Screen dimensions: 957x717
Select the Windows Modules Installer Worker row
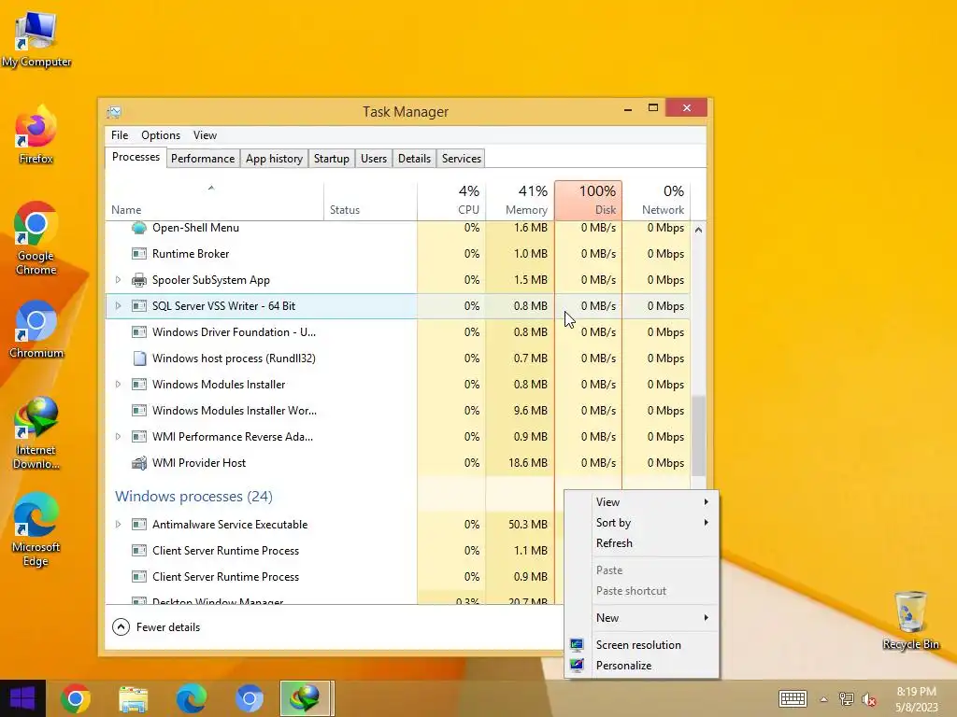[398, 411]
